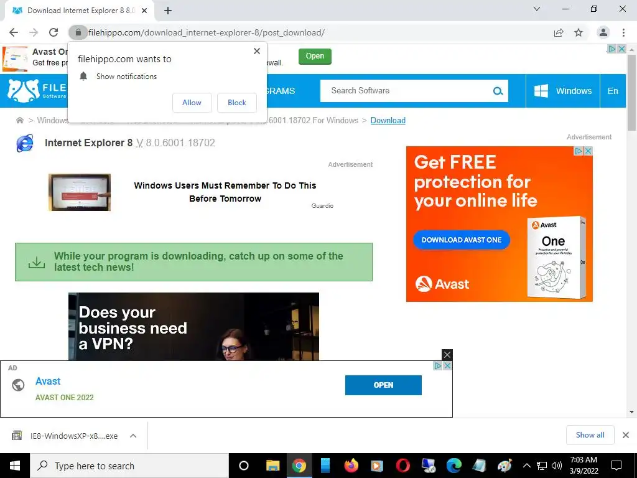Click the blue OPEN button in bottom ad

[x=383, y=385]
